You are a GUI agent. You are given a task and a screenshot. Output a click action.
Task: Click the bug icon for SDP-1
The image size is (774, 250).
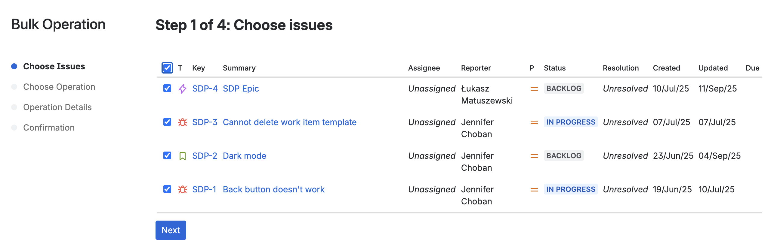182,189
